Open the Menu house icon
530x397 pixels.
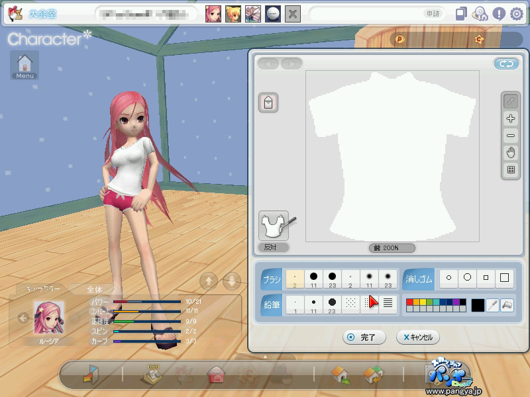pos(25,65)
